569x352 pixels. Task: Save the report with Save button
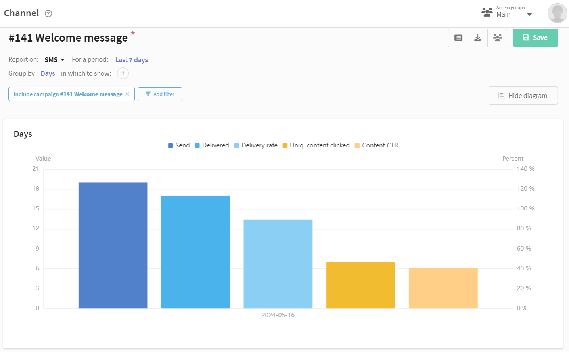(x=535, y=38)
